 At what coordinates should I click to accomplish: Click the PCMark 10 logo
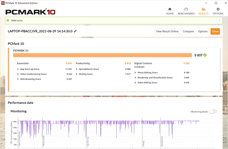click(30, 12)
